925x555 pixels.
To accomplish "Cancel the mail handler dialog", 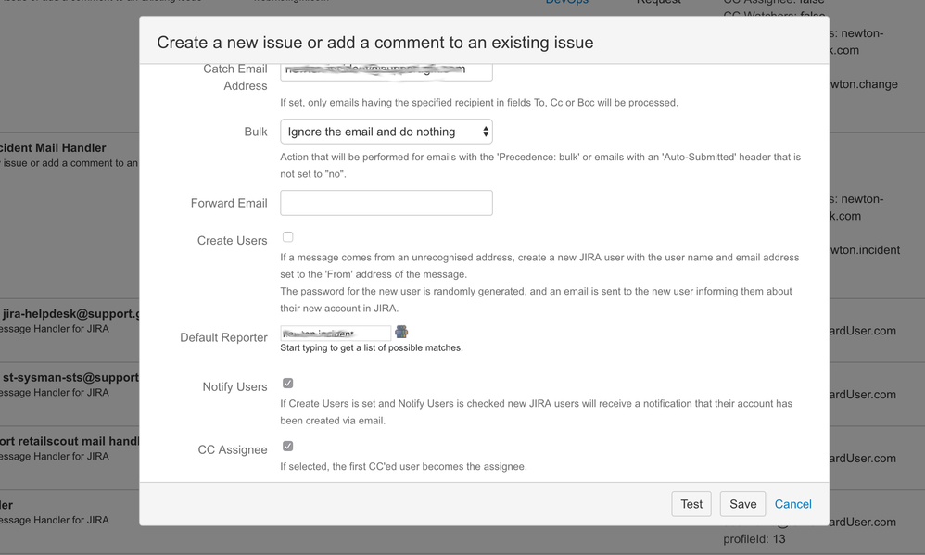I will [792, 504].
